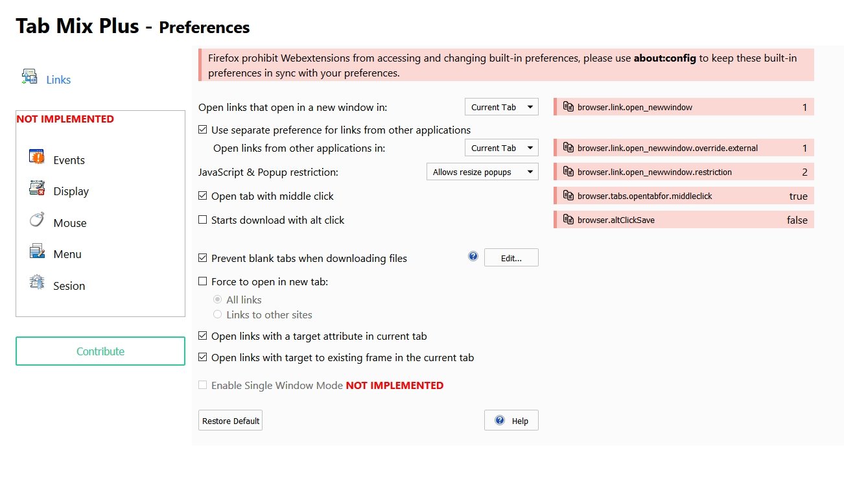Select Links to other sites radio
The image size is (844, 483).
point(218,314)
